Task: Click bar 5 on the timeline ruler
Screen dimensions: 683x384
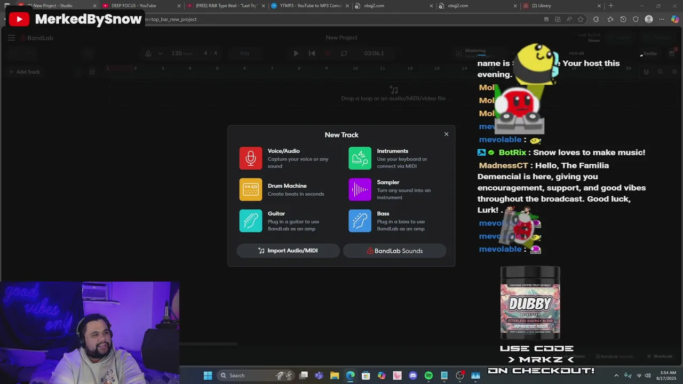Action: [x=217, y=68]
